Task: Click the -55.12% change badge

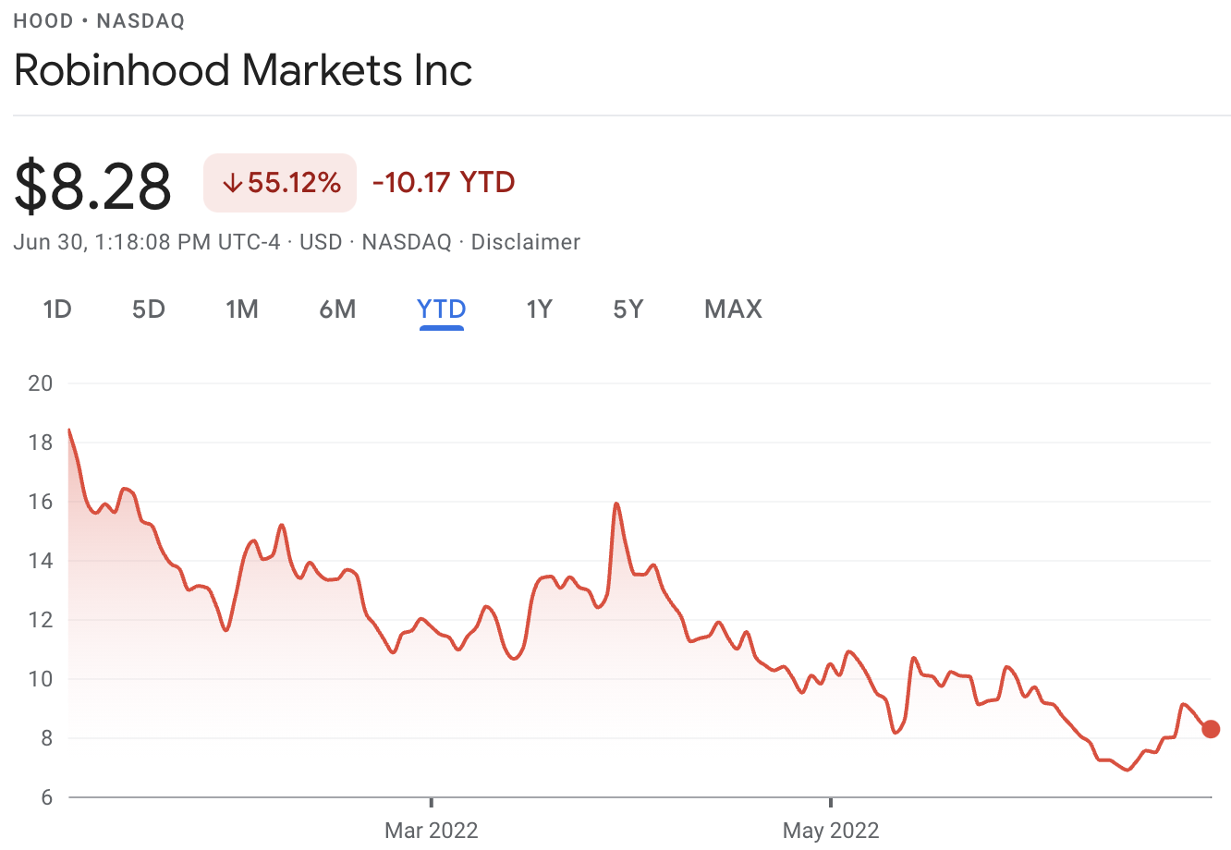Action: pyautogui.click(x=280, y=183)
